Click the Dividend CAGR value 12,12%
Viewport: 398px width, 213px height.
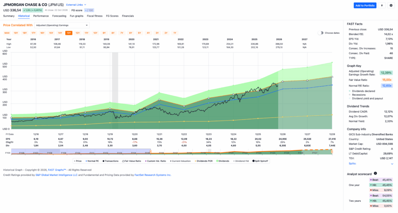click(x=388, y=112)
